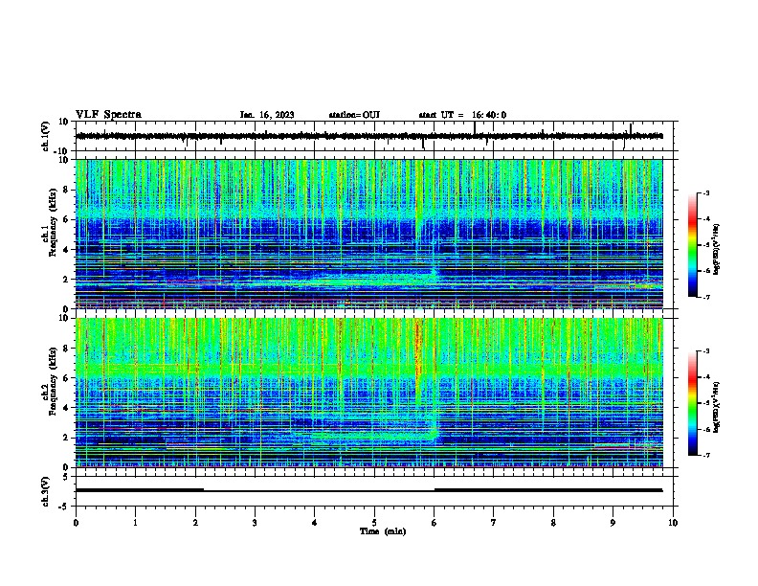
Task: Click the bright emission ending near minute 6 in ch.1 spectrogram
Action: 434,274
